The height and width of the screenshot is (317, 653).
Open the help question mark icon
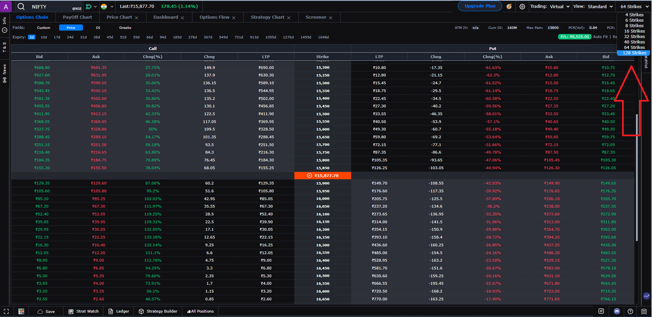pyautogui.click(x=630, y=312)
